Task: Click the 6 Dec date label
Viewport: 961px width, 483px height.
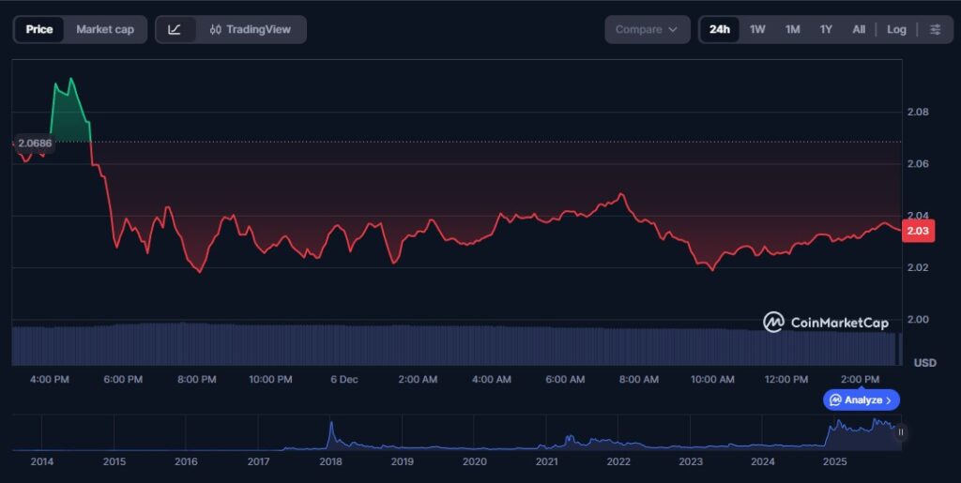Action: [344, 380]
